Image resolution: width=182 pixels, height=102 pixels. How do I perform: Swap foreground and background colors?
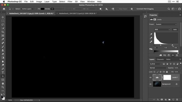pyautogui.click(x=4, y=94)
